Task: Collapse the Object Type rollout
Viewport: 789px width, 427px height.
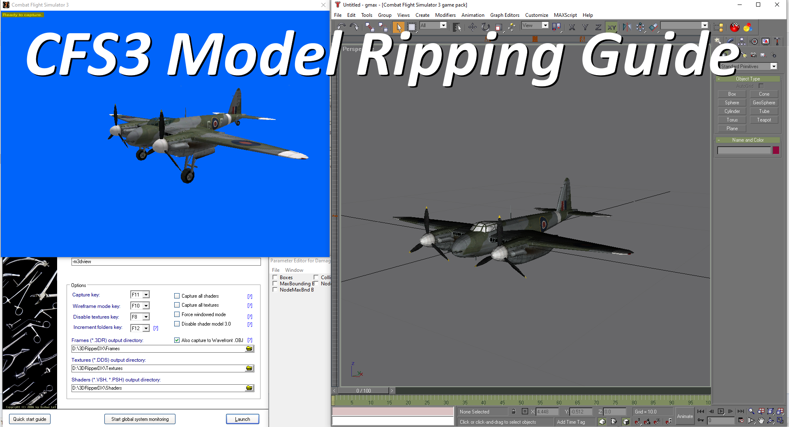Action: 748,79
